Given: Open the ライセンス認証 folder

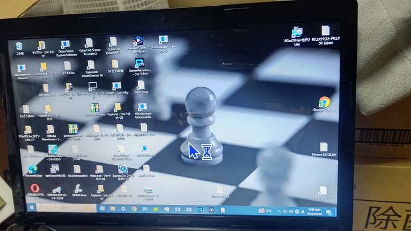Looking at the screenshot, I should coord(115,66).
